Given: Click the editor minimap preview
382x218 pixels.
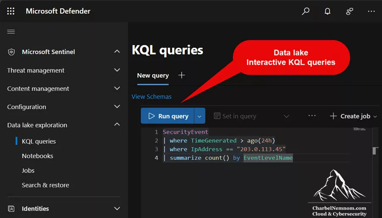Looking at the screenshot, I should pos(360,129).
